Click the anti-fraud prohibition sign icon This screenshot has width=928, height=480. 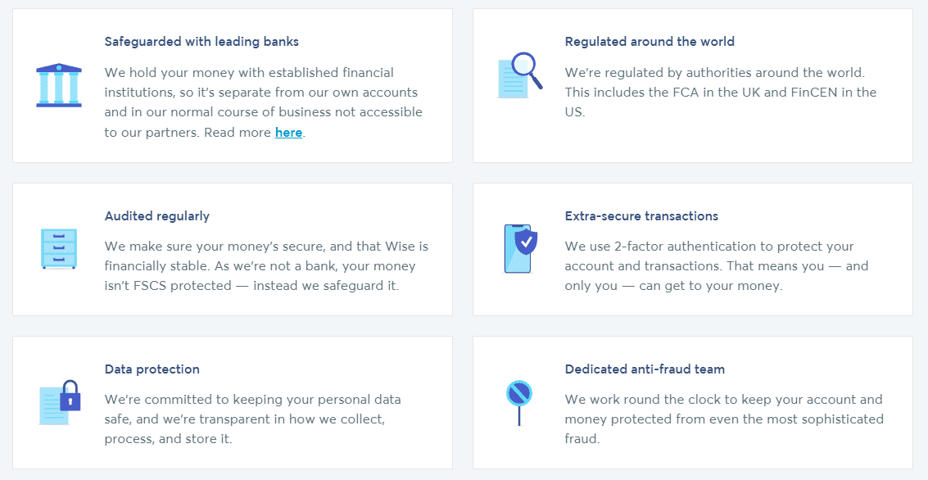point(519,402)
